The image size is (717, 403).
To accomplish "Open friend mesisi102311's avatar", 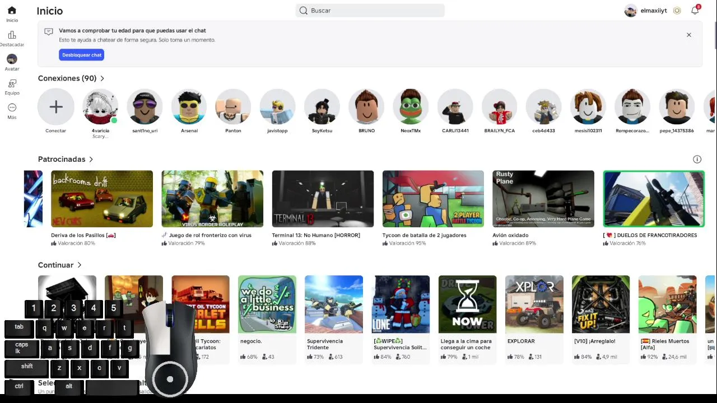I will pyautogui.click(x=588, y=106).
